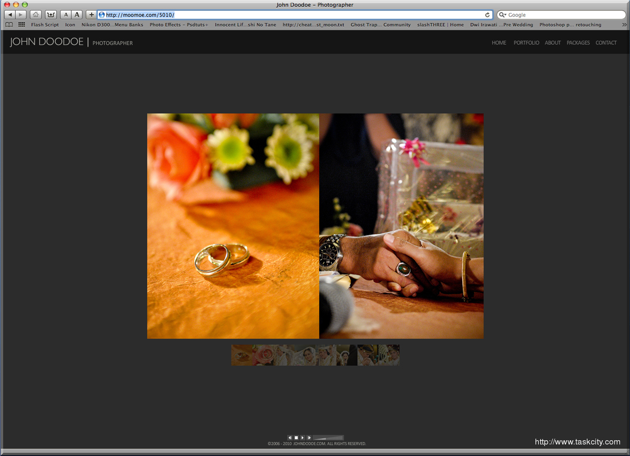Click the Home icon in the toolbar

click(36, 15)
